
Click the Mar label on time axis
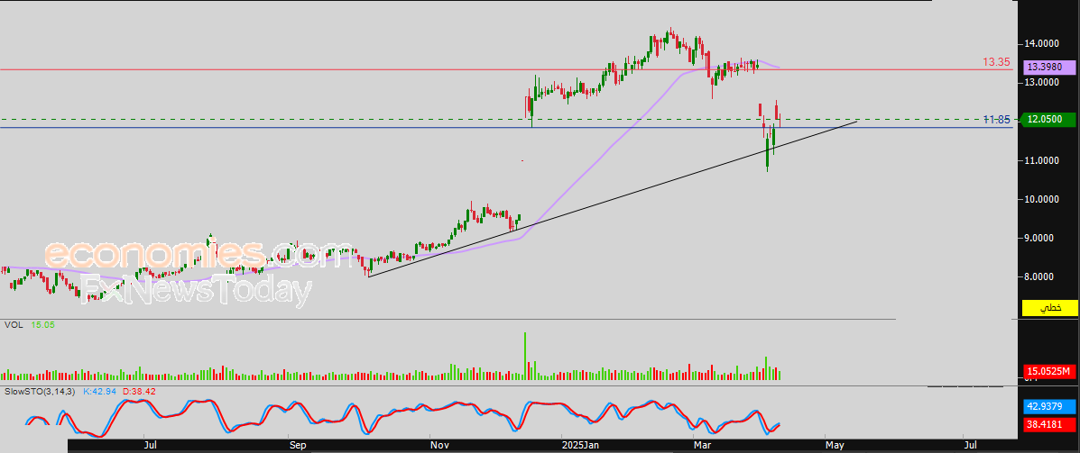coord(703,446)
